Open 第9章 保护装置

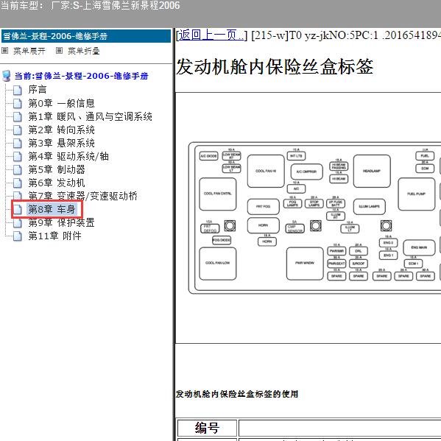(x=61, y=222)
